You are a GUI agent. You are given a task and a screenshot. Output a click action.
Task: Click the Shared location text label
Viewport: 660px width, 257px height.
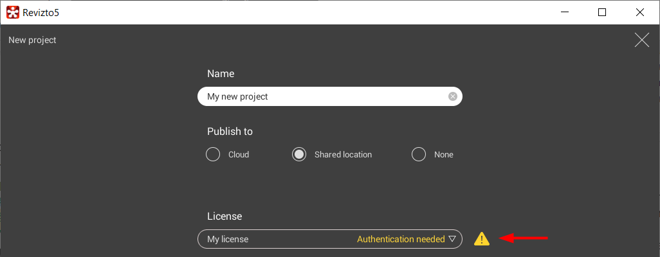click(x=343, y=155)
